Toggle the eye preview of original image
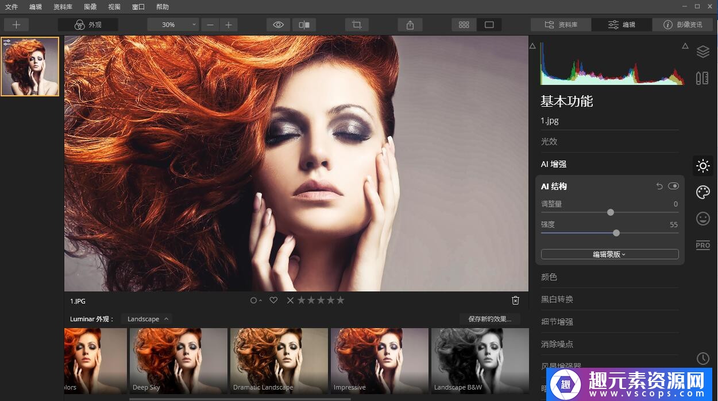This screenshot has width=718, height=401. (x=279, y=25)
